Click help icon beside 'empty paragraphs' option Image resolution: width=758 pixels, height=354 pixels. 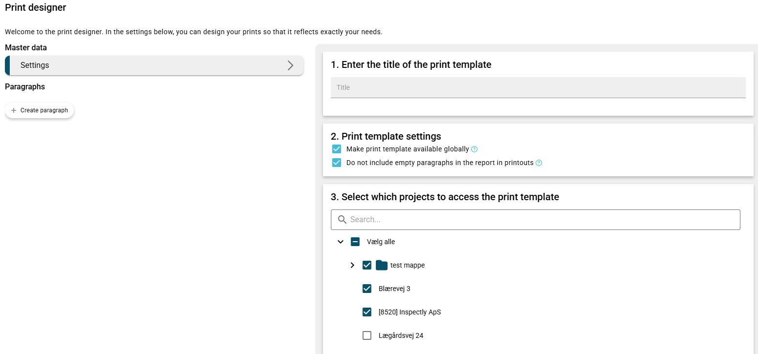(x=539, y=163)
